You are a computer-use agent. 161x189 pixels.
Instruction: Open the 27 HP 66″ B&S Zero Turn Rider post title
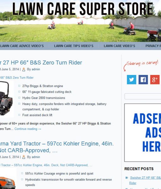(41, 63)
